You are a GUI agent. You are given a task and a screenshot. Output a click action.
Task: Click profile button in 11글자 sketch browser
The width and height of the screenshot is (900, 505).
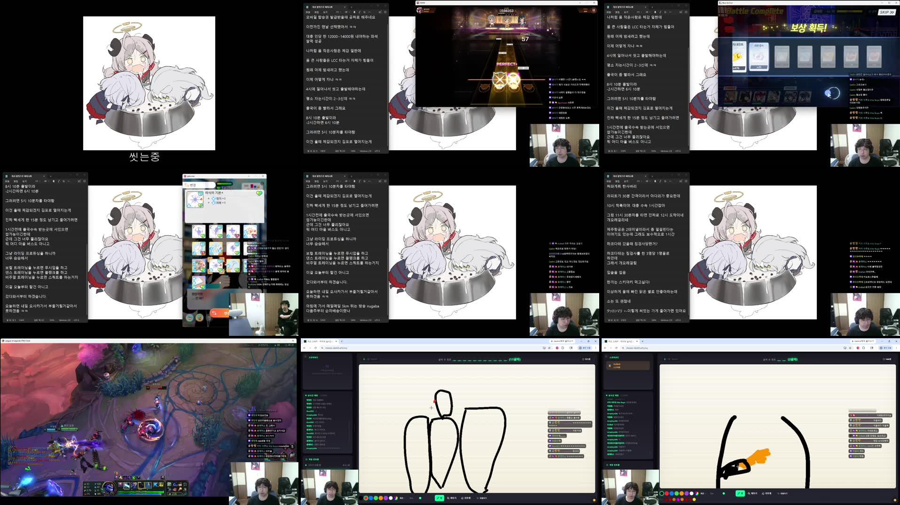[585, 348]
